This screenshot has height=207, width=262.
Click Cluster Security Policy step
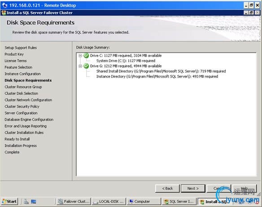[x=22, y=107]
